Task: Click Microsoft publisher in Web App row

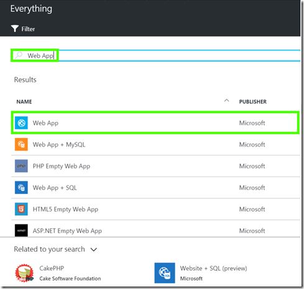Action: pos(252,123)
